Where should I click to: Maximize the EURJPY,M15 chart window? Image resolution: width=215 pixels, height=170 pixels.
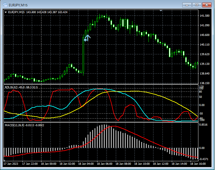click(x=197, y=5)
